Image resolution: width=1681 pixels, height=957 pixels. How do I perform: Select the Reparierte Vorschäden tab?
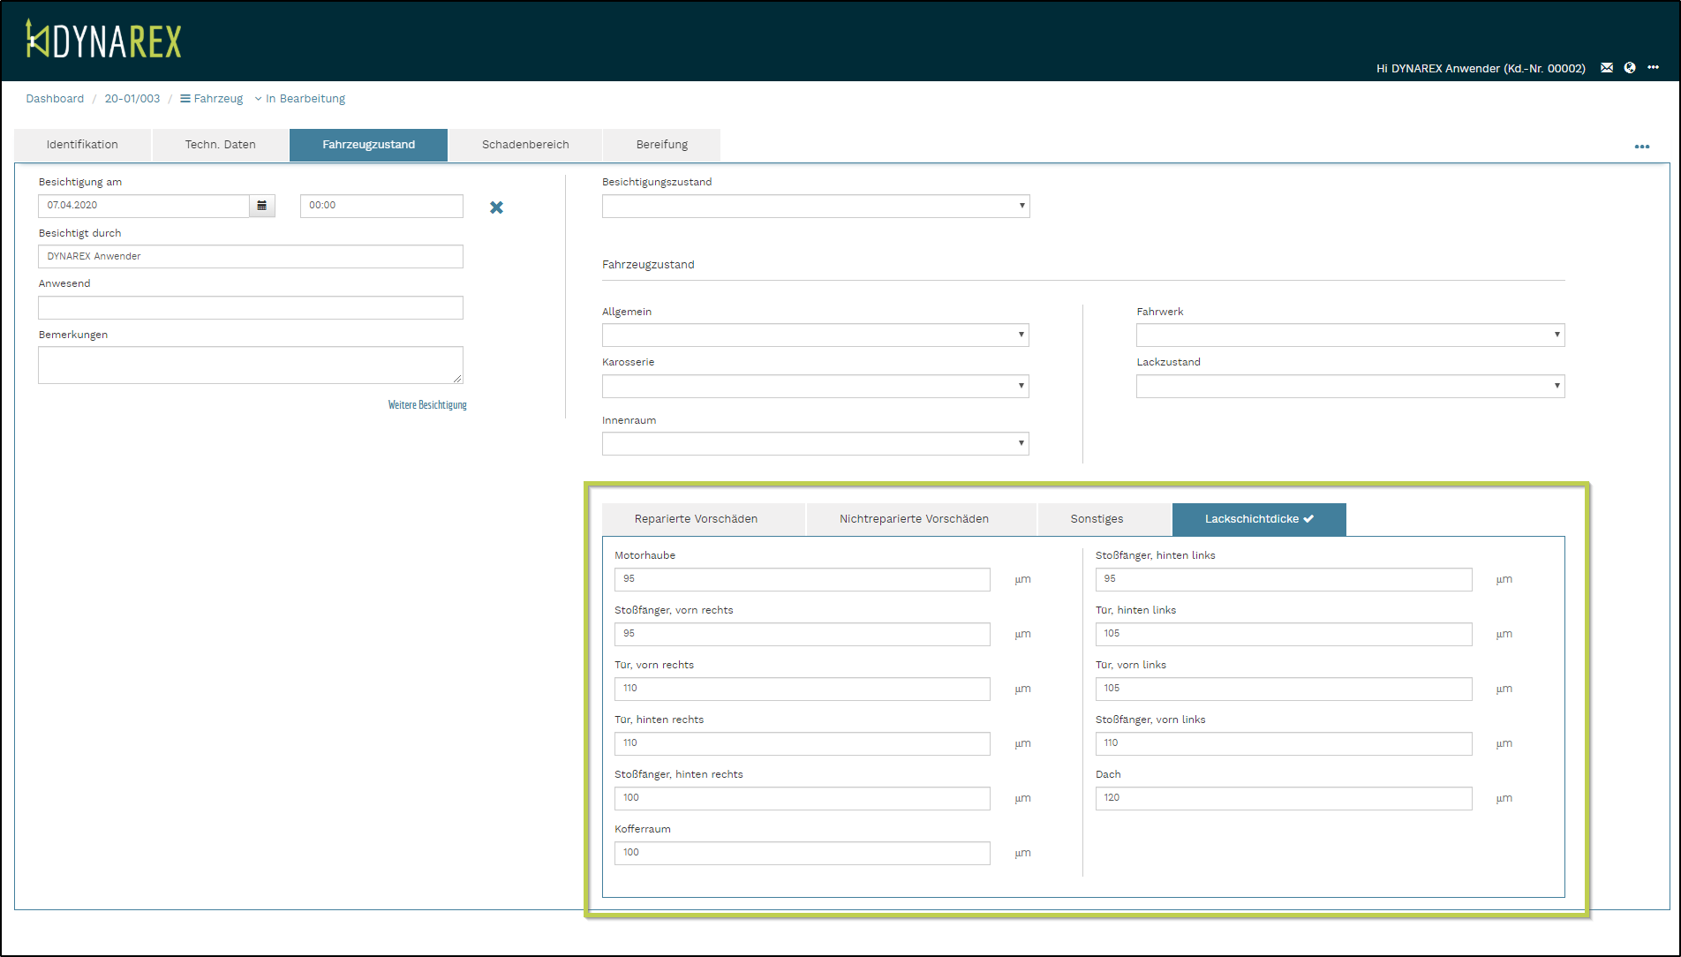[x=696, y=519]
